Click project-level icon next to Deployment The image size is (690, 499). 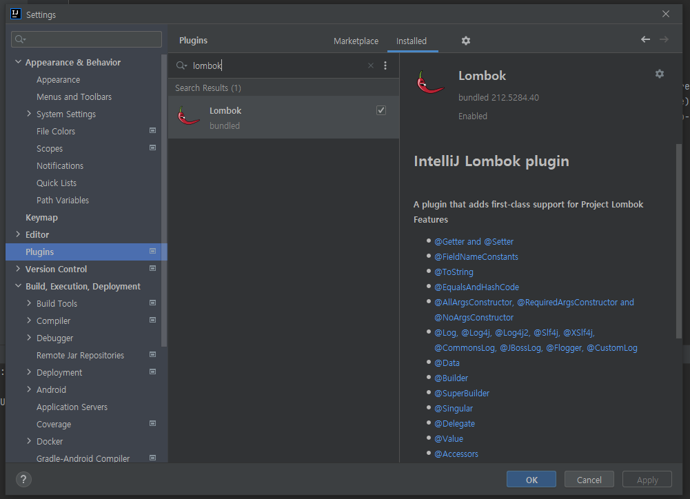tap(153, 371)
